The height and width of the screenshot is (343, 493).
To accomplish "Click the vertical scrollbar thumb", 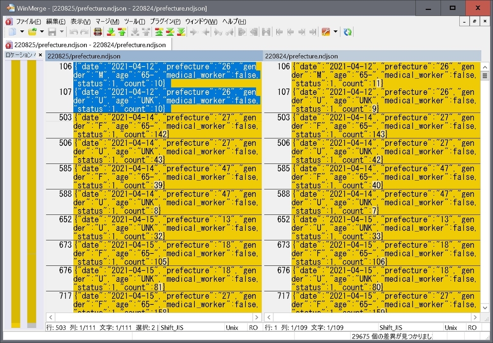I will tap(485, 76).
